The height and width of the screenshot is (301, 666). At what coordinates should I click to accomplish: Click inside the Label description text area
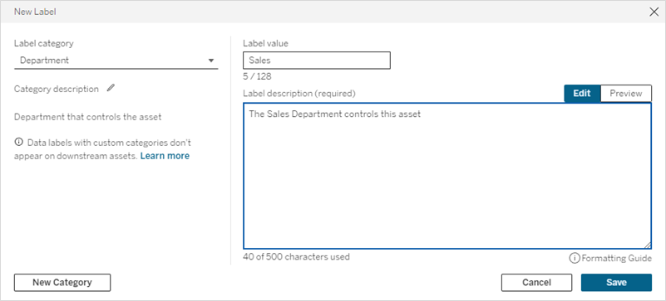coord(447,176)
